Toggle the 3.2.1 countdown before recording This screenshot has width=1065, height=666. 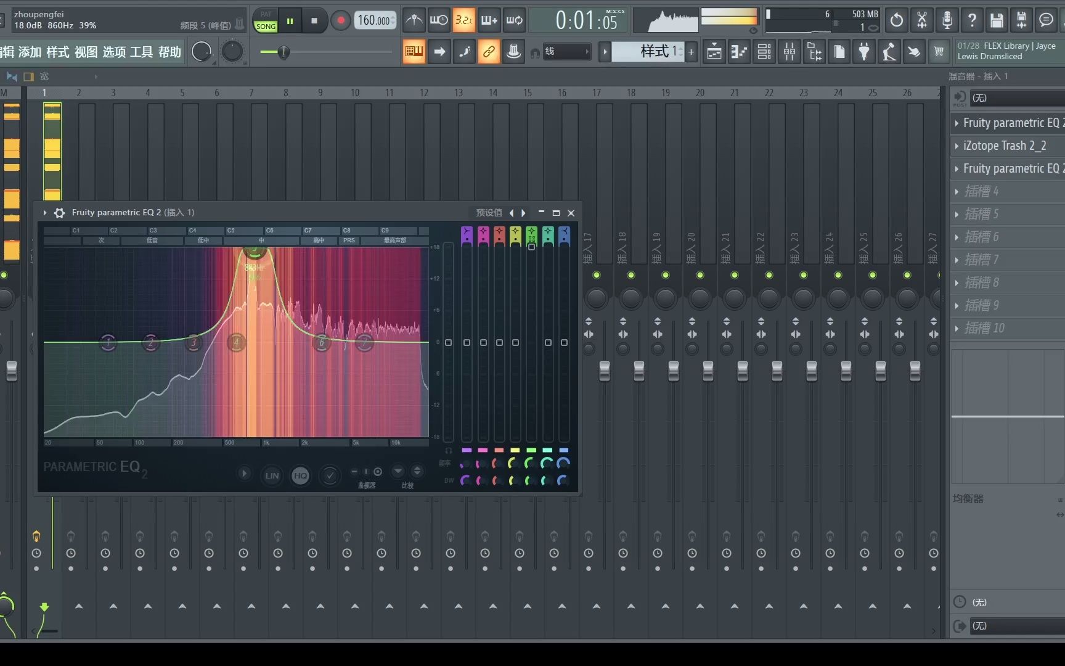pos(463,20)
